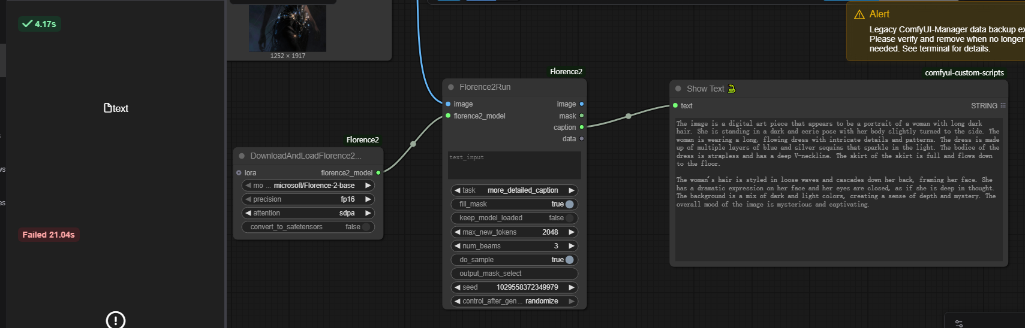Click the caption output connector dot
1025x328 pixels.
(x=581, y=127)
